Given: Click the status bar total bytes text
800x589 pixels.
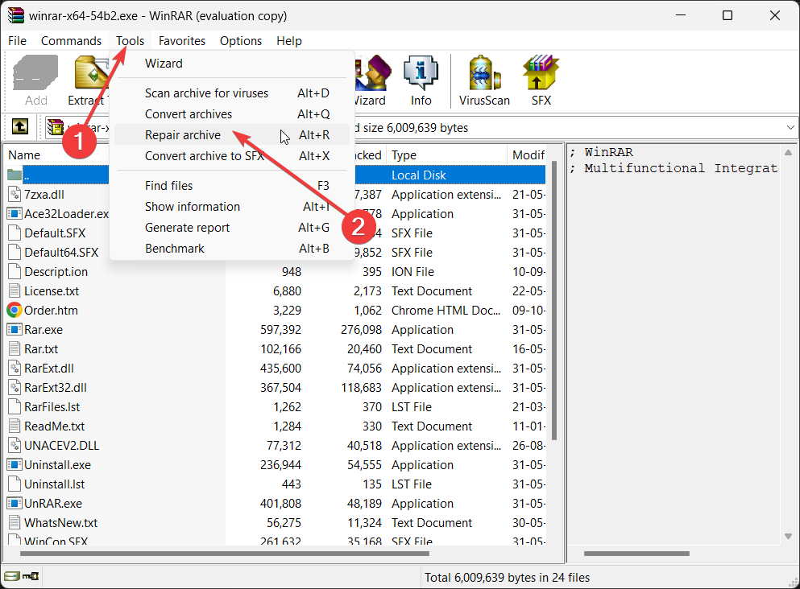Looking at the screenshot, I should [x=507, y=577].
